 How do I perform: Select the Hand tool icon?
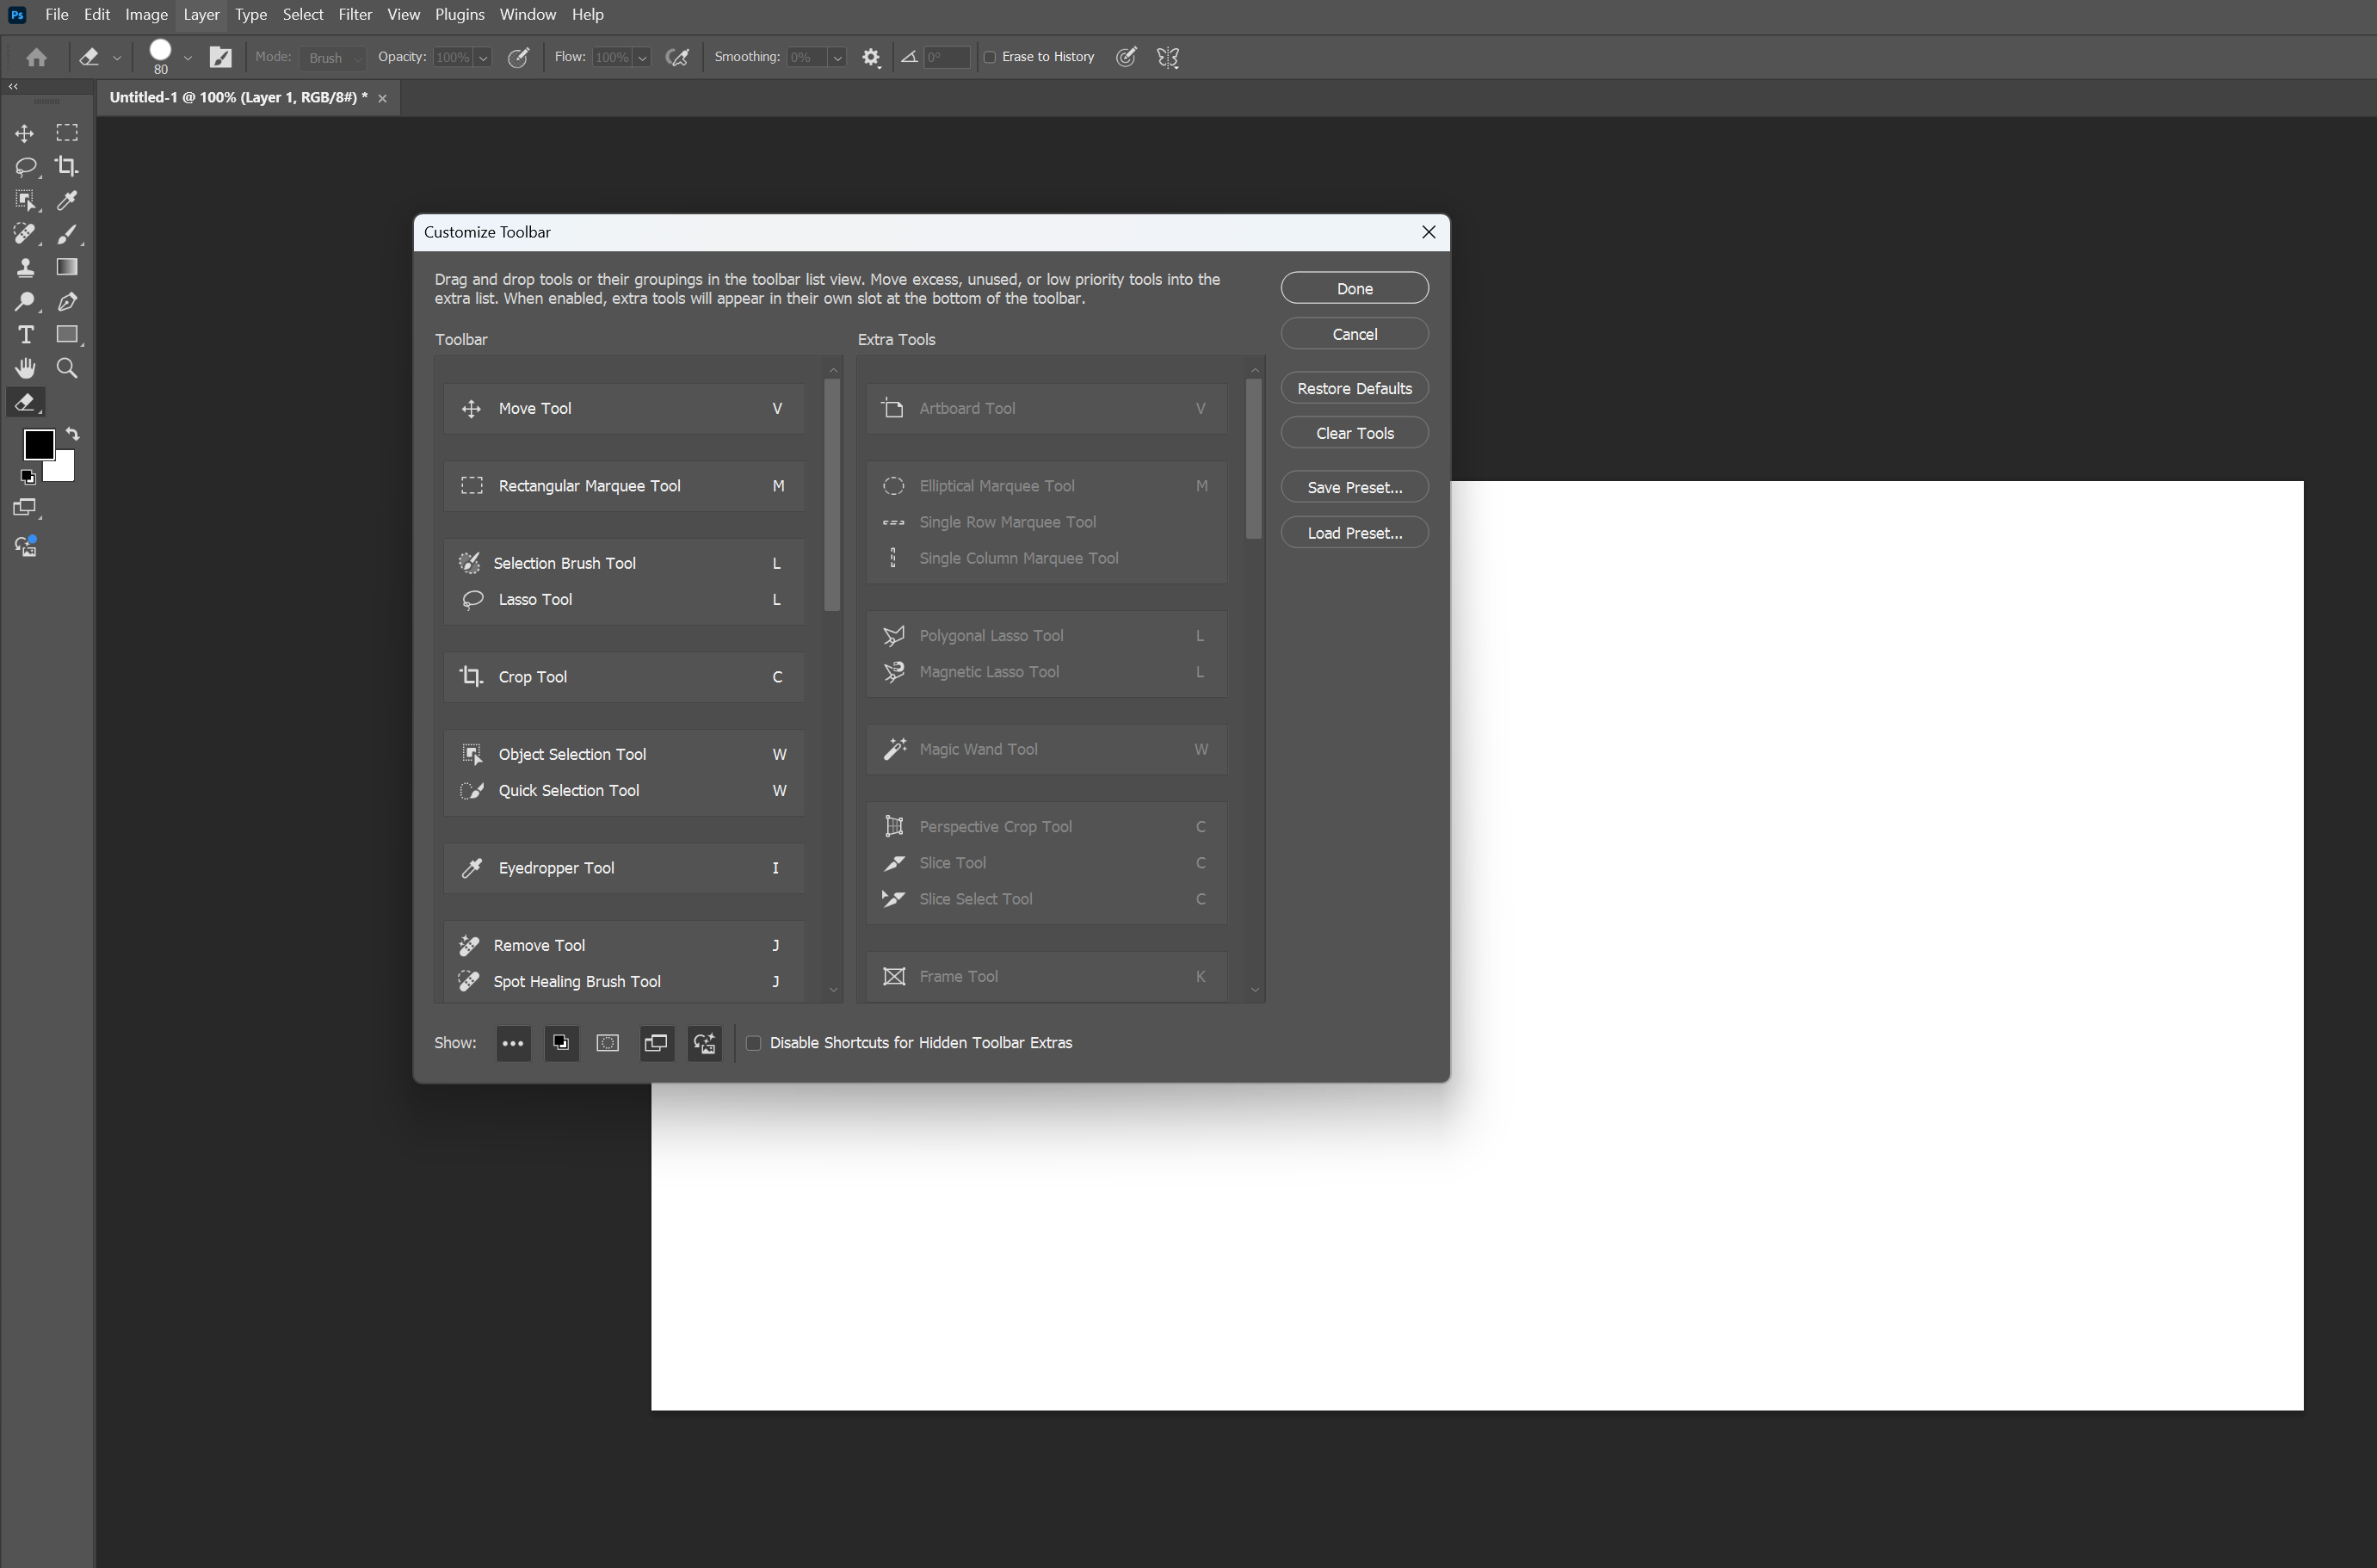coord(25,369)
